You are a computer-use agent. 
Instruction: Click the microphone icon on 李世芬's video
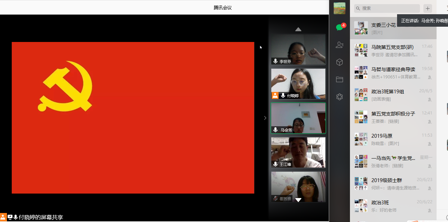[275, 61]
